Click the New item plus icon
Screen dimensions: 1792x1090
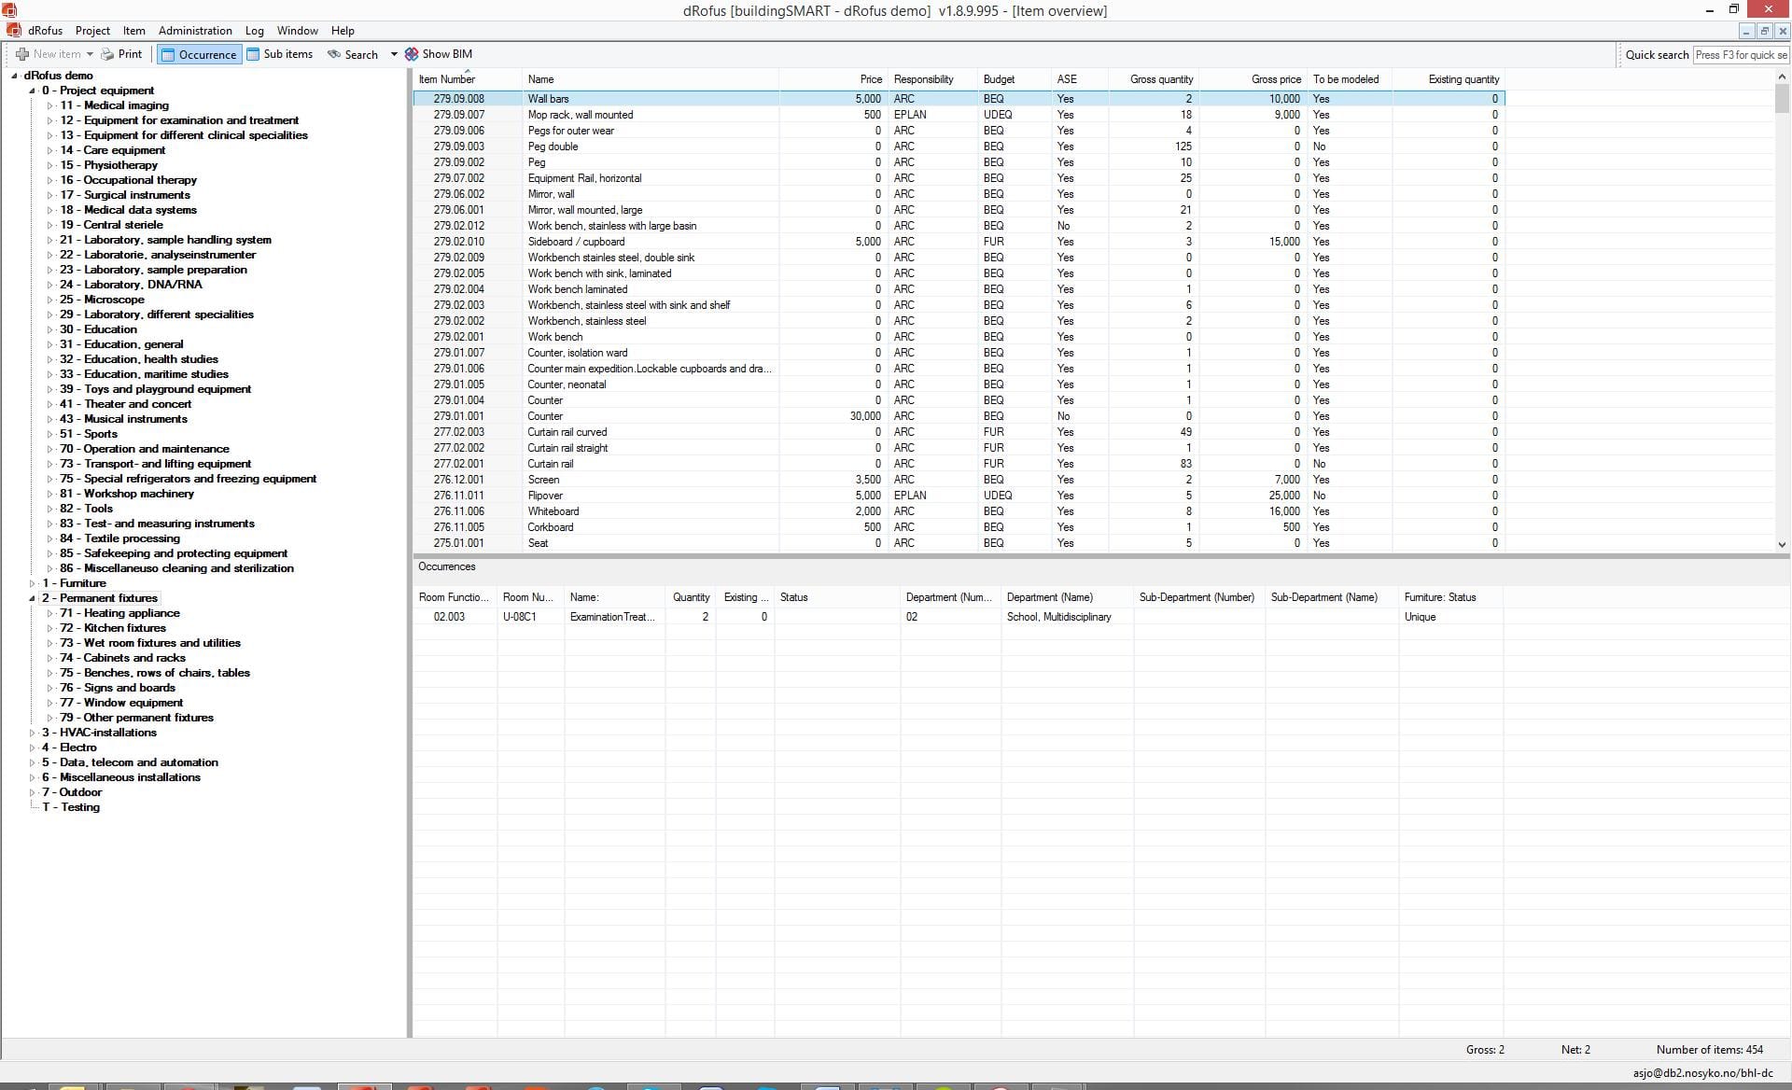point(21,53)
